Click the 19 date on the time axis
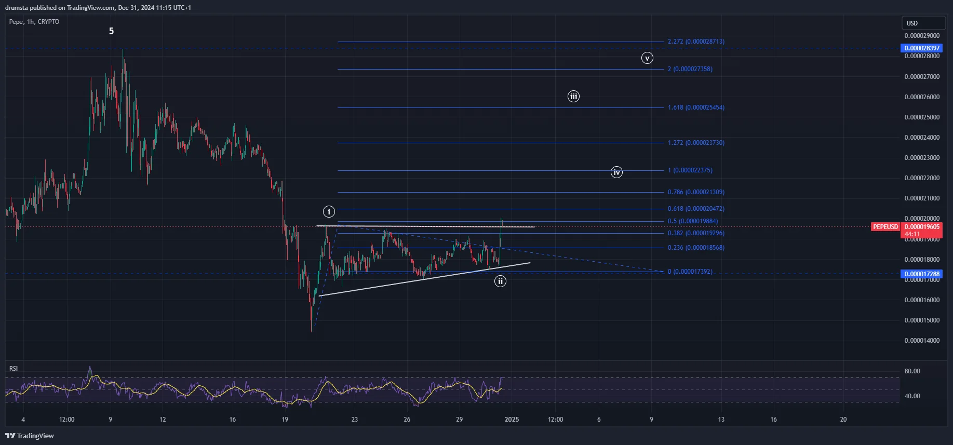The width and height of the screenshot is (953, 445). coord(285,420)
